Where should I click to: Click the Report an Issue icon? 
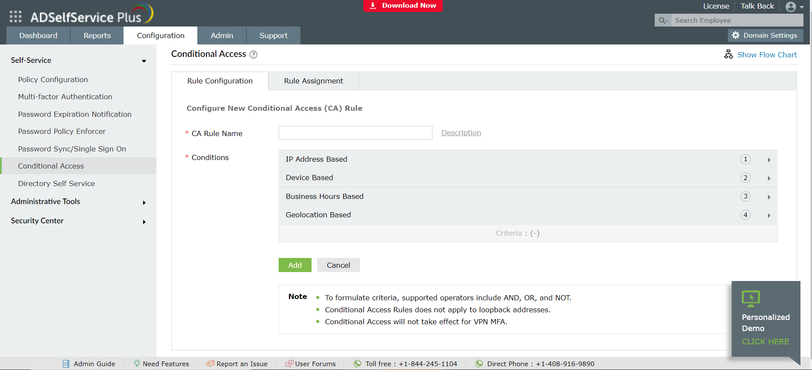click(x=210, y=364)
